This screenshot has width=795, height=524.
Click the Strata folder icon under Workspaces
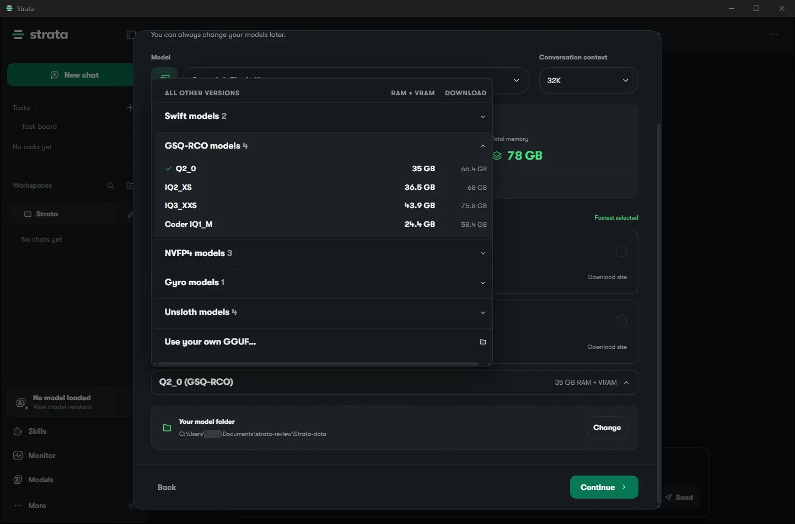click(28, 214)
